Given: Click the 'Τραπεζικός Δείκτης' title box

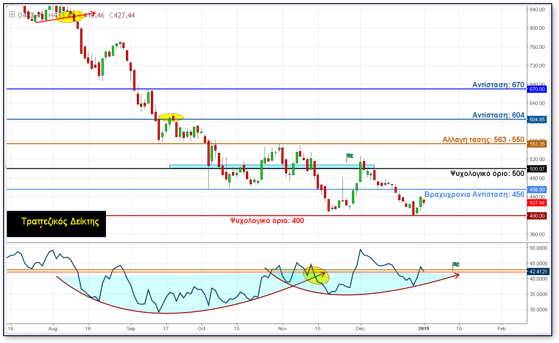Looking at the screenshot, I should click(56, 224).
